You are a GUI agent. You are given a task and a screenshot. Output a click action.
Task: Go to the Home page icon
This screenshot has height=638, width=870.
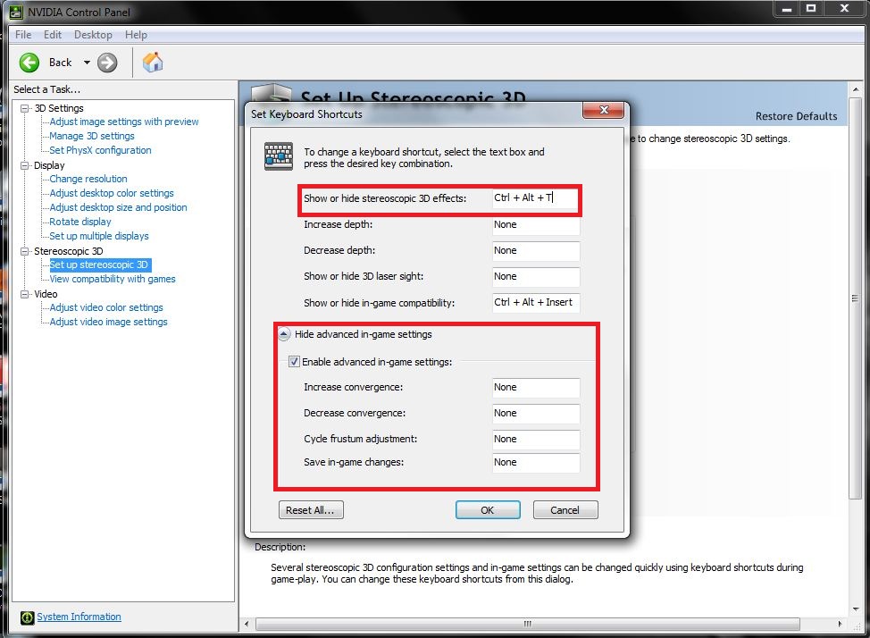click(153, 63)
